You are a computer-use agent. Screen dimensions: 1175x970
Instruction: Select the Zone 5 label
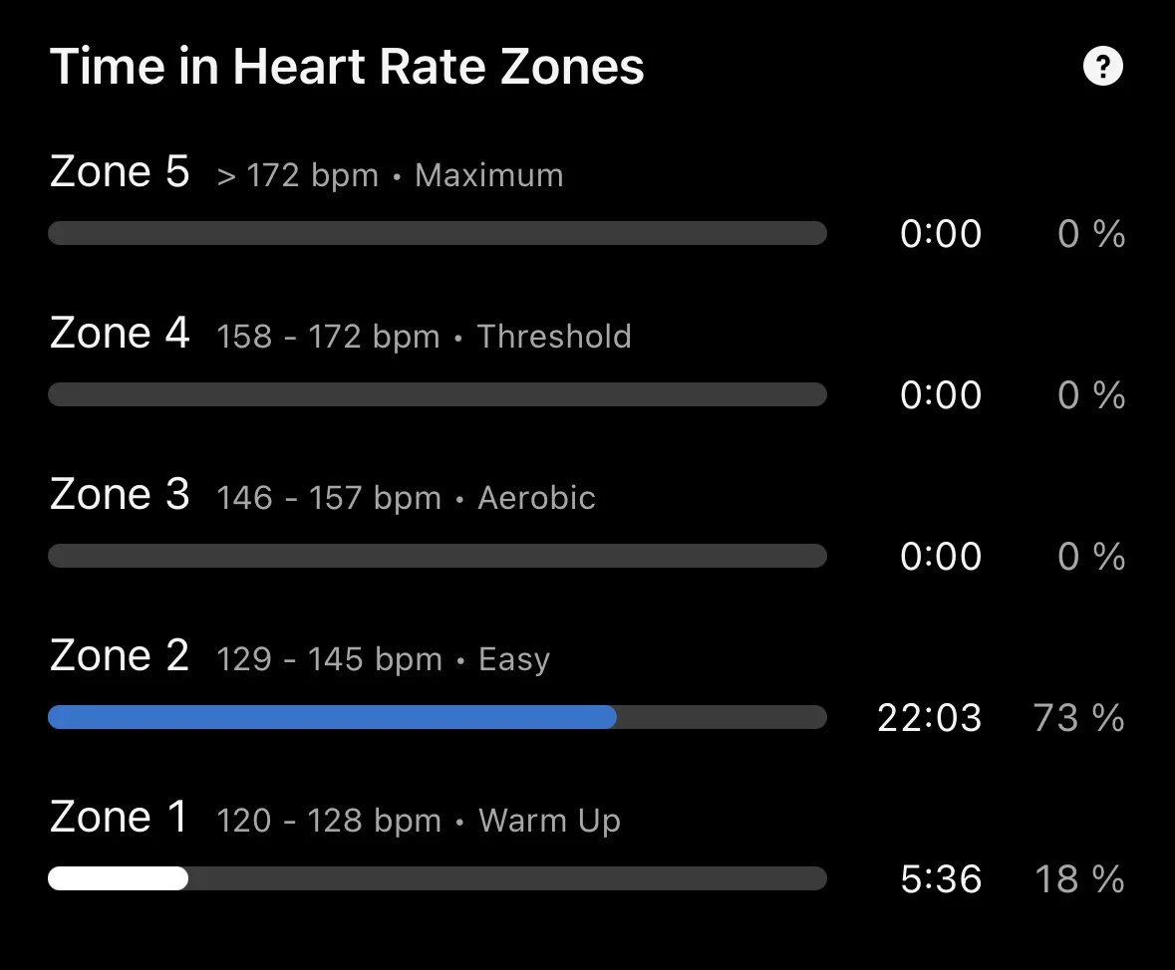[x=120, y=171]
